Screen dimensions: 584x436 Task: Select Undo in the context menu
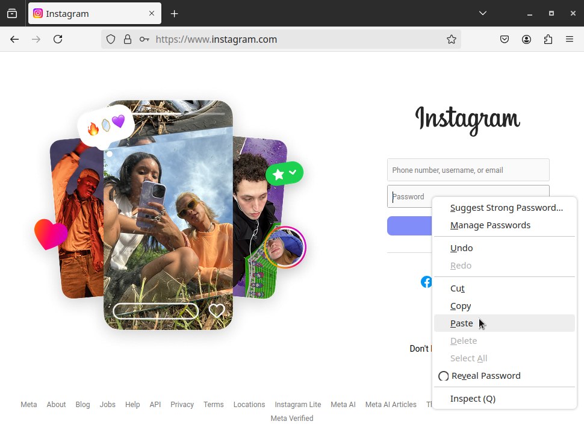click(x=505, y=248)
